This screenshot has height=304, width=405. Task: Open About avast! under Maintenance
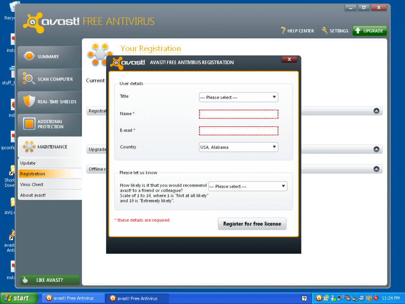pos(50,195)
